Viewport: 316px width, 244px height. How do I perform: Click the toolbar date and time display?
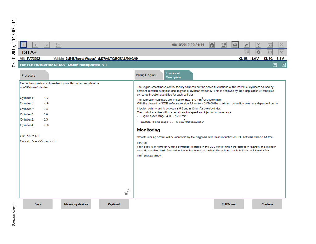(x=188, y=45)
